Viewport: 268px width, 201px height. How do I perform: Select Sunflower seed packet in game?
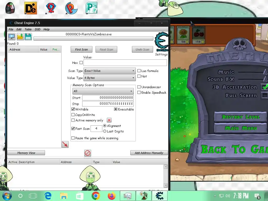coord(183,35)
